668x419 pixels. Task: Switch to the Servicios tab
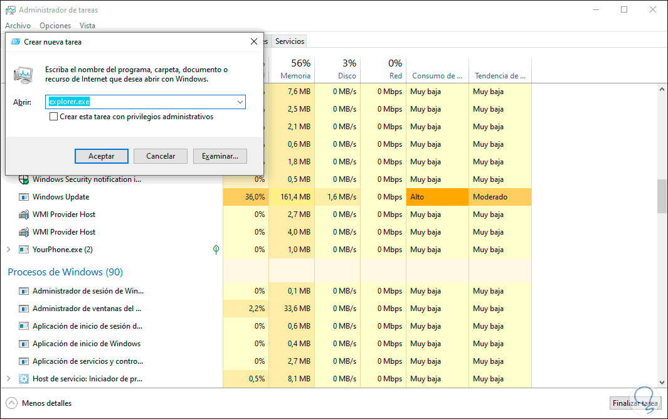pyautogui.click(x=290, y=41)
